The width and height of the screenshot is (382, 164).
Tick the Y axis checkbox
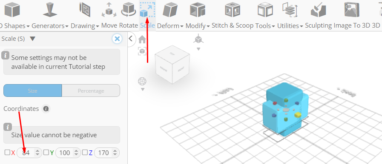point(46,153)
